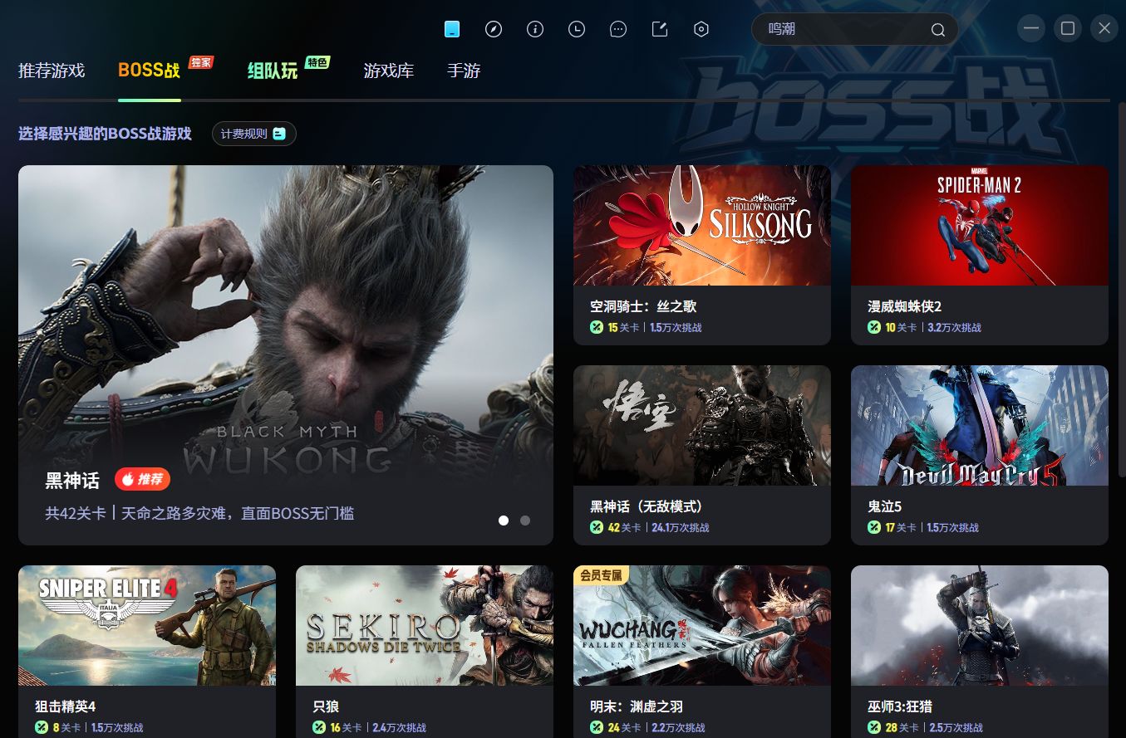Image resolution: width=1126 pixels, height=738 pixels.
Task: Click the 选择感兴趣的BOSS战游戏 heading
Action: click(105, 134)
